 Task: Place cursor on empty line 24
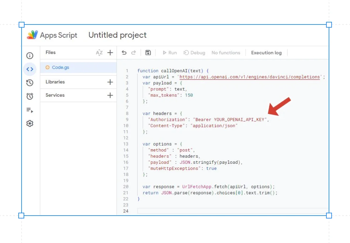(x=232, y=211)
